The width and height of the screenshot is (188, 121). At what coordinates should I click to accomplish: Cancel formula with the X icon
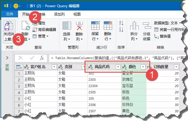pos(21,58)
